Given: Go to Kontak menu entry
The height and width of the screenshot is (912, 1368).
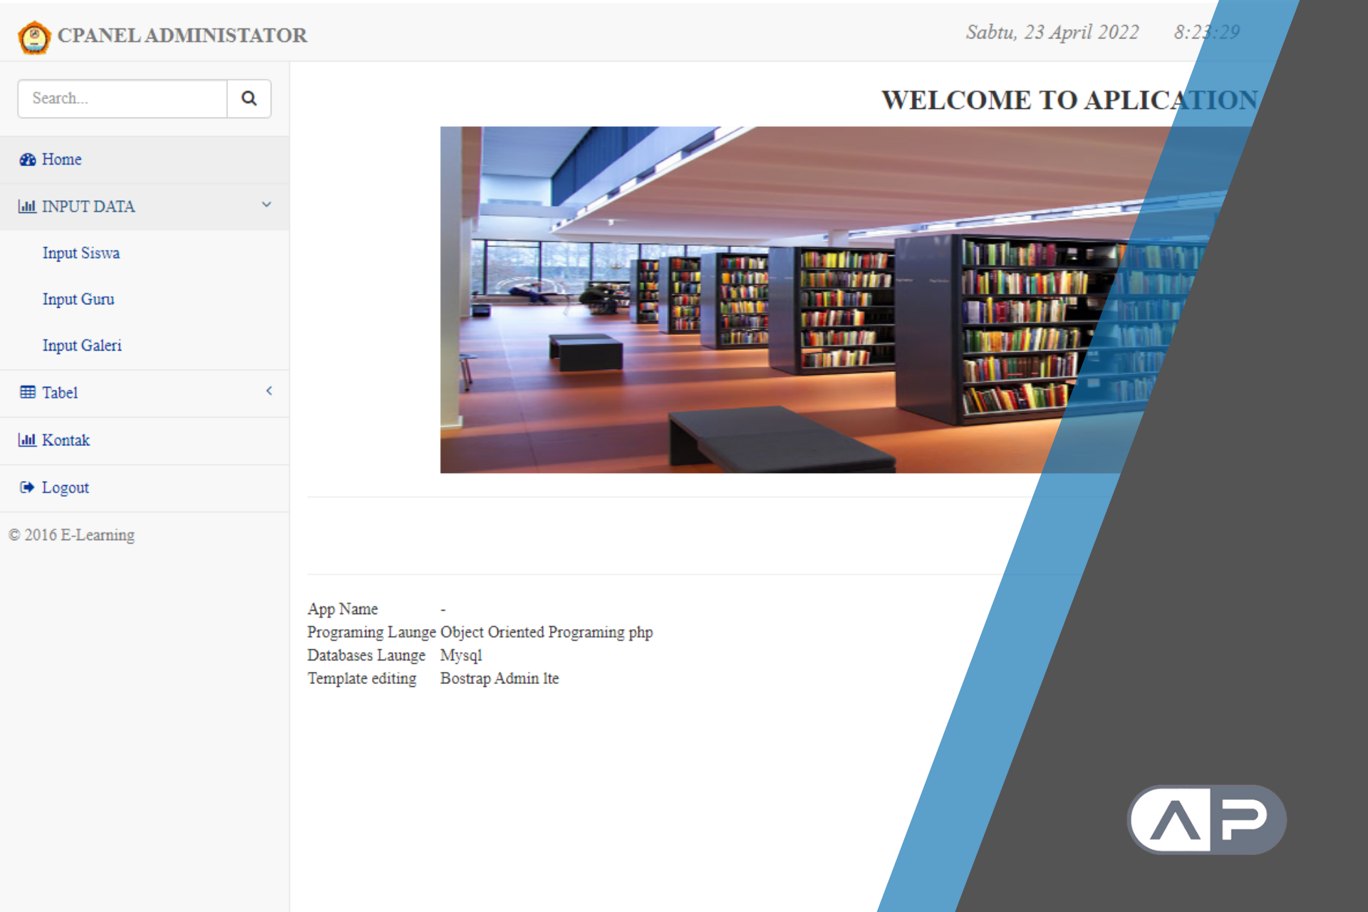Looking at the screenshot, I should coord(66,440).
